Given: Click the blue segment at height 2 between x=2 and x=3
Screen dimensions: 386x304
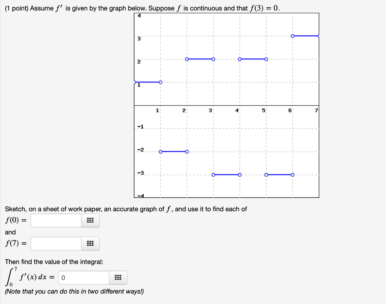Looking at the screenshot, I should tap(200, 59).
